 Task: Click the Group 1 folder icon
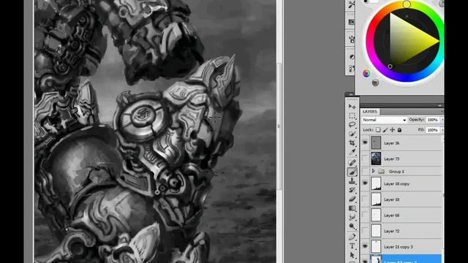point(381,172)
